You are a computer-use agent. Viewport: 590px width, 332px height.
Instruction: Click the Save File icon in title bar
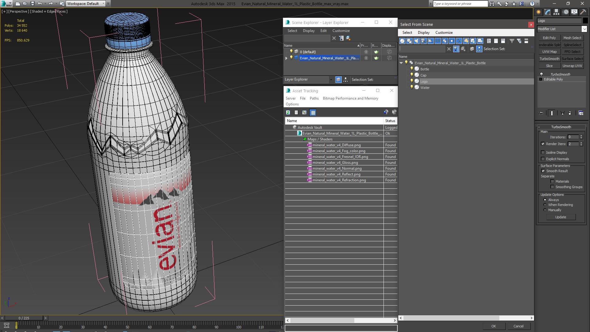point(32,4)
